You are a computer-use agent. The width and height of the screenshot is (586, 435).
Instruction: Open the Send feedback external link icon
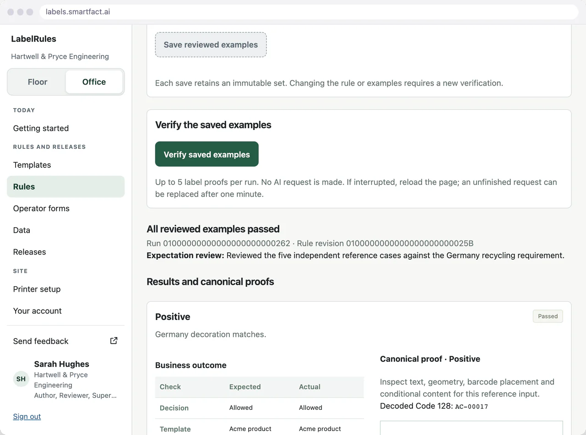click(114, 341)
